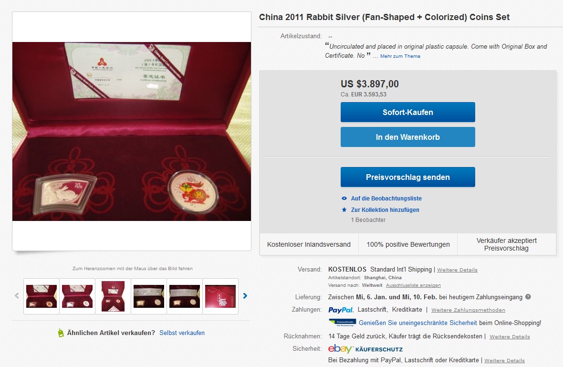Open Weitere Details for Versand

[457, 270]
